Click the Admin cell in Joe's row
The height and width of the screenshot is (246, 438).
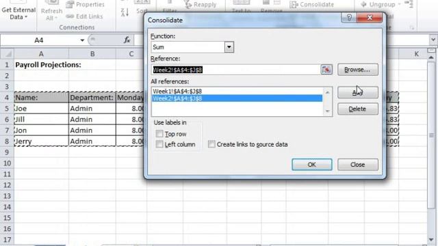point(92,109)
